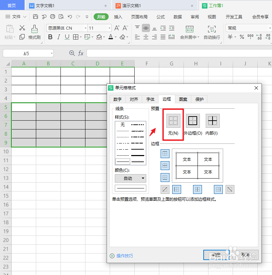The image size is (272, 275).
Task: Select the Inside (内部) border preset
Action: click(x=213, y=121)
